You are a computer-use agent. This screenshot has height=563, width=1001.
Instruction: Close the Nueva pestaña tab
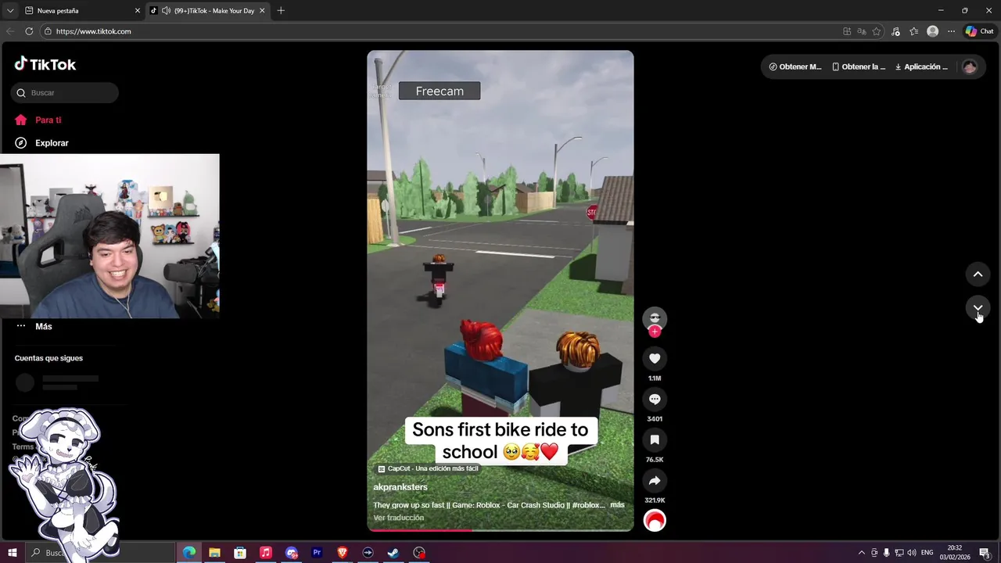point(138,11)
